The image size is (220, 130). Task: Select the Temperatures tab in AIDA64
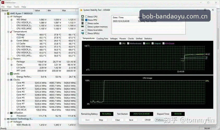[89, 38]
